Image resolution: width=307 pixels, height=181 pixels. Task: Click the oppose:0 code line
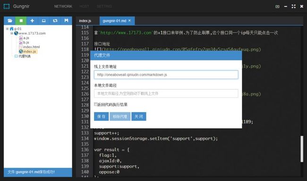click(x=109, y=172)
